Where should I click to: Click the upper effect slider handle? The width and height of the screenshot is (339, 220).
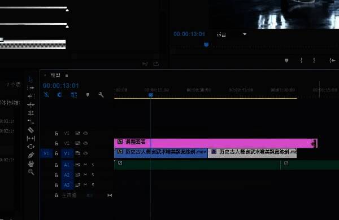67,10
